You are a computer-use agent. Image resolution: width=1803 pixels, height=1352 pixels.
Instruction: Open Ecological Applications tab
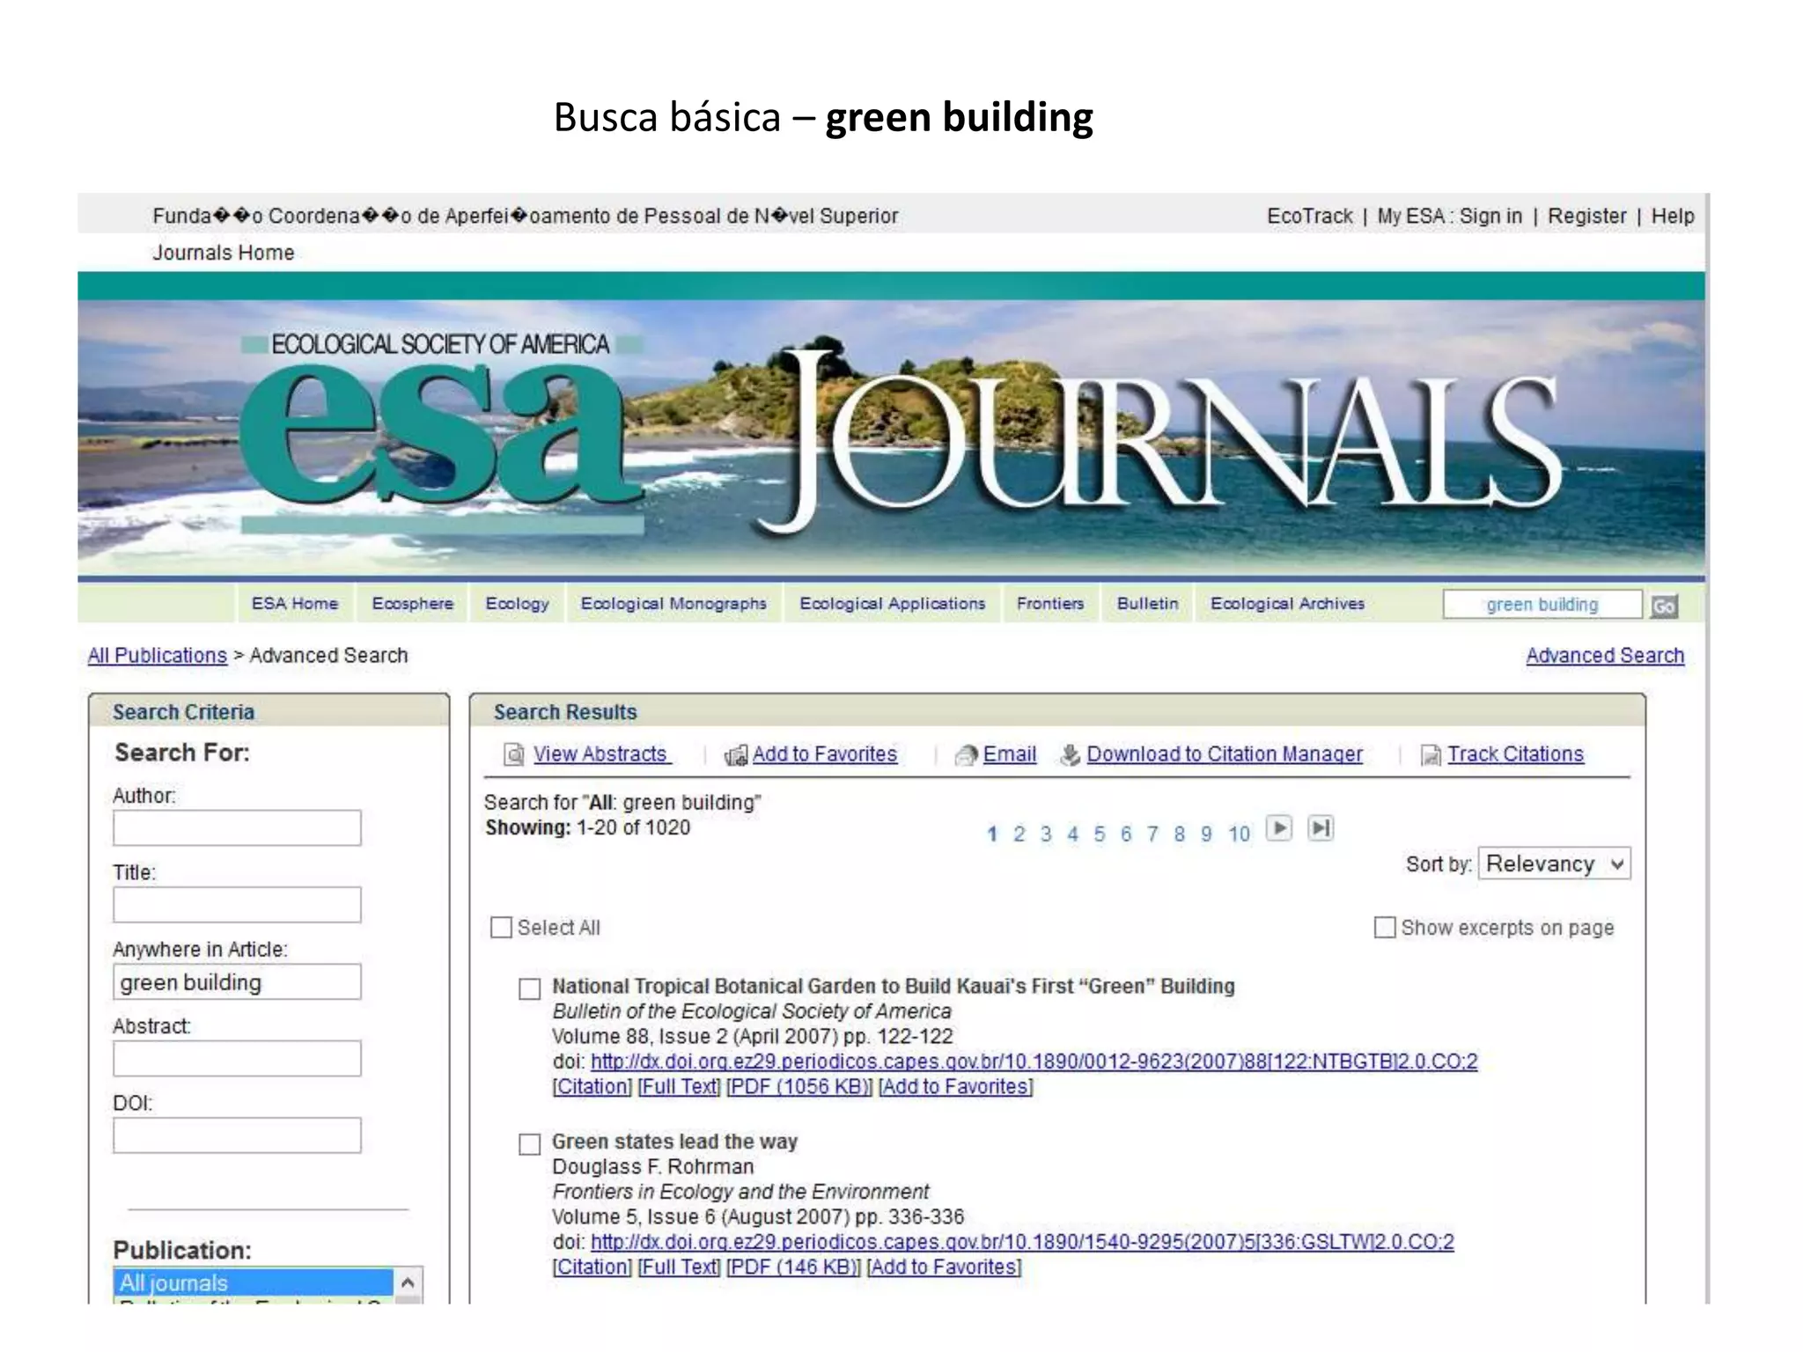[893, 604]
